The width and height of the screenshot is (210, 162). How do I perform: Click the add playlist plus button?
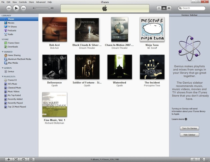9,159
